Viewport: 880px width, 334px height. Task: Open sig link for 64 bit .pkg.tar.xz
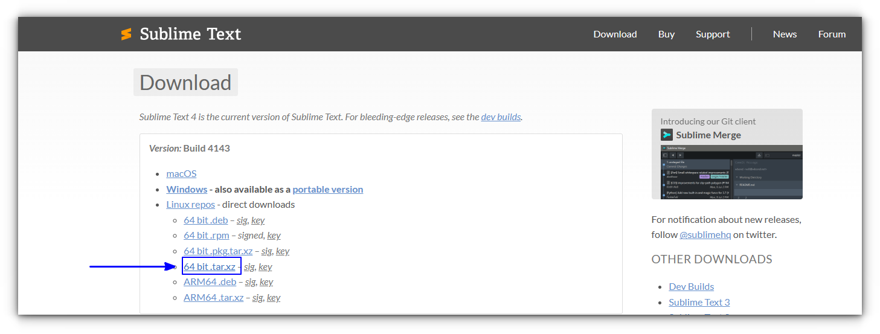point(267,251)
